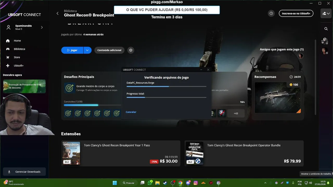Open the Operator Bundle DLC card
333x187 pixels.
(x=244, y=153)
